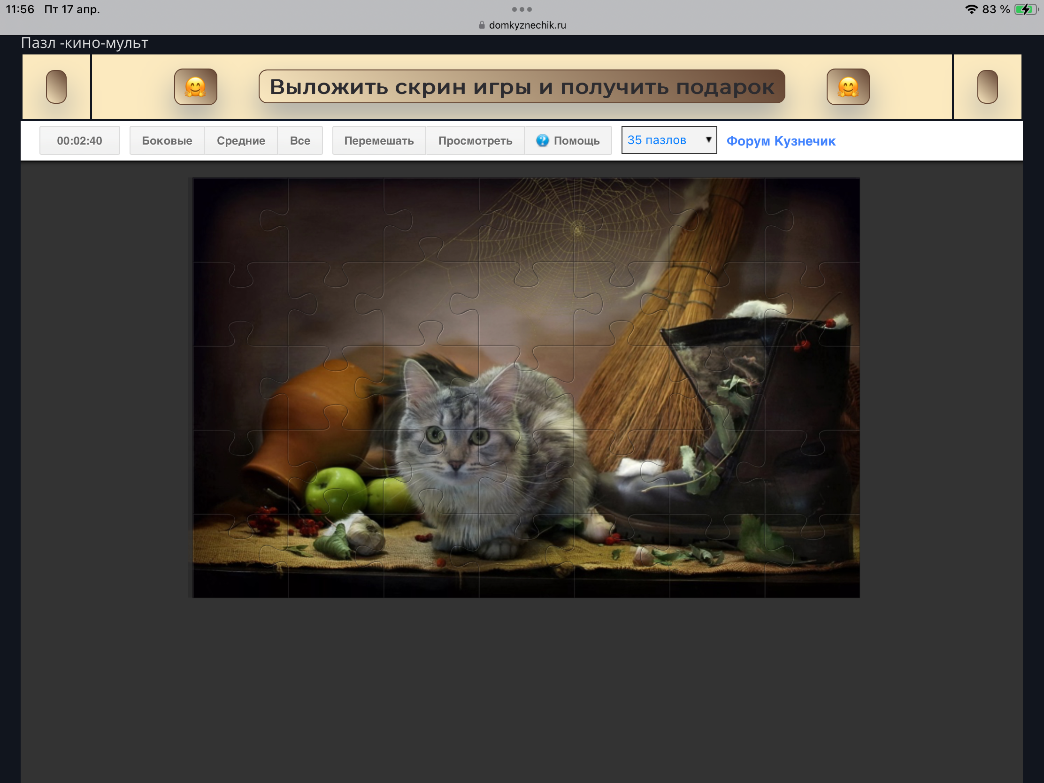Show only the Боковые edge pieces
The width and height of the screenshot is (1044, 783).
[x=167, y=141]
